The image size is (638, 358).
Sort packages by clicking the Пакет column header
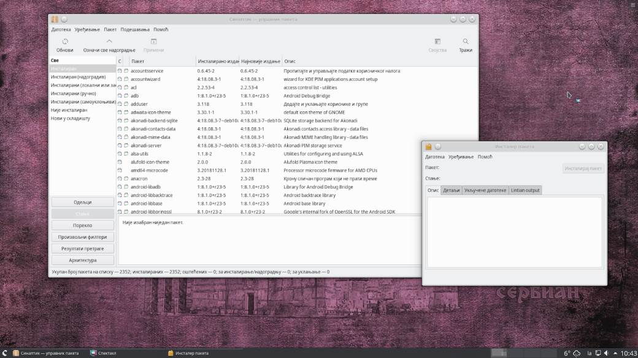(x=136, y=61)
